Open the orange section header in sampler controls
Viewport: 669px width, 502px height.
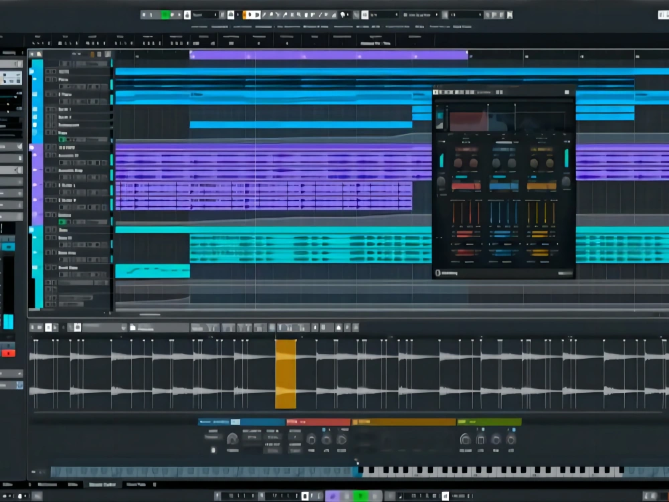(403, 422)
